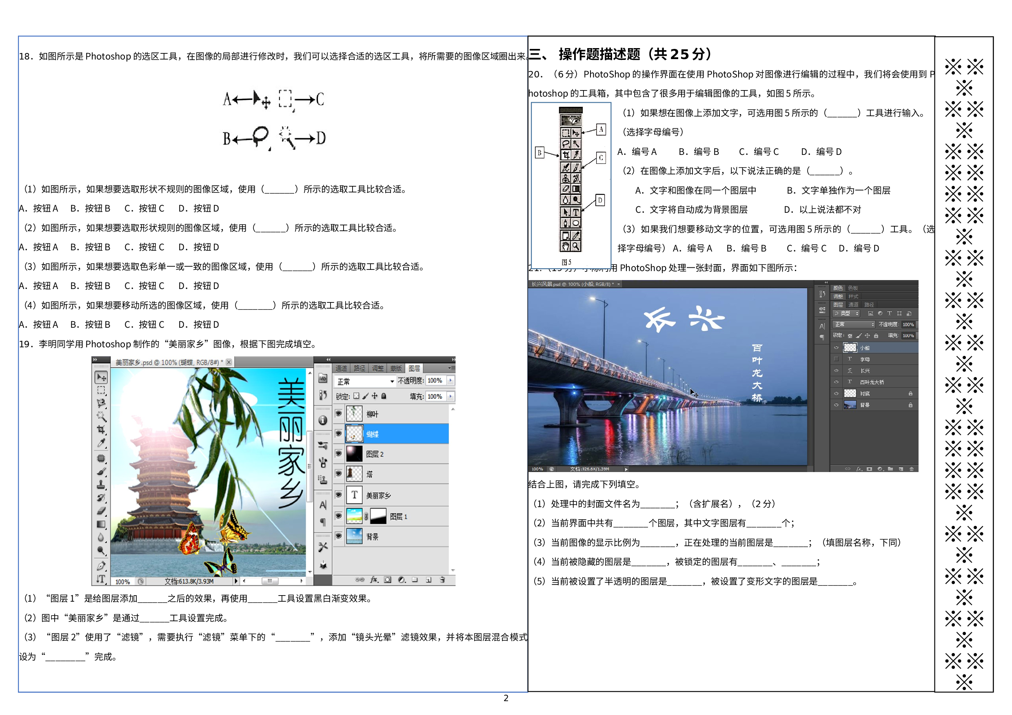Click the Create new layer button
Image resolution: width=1012 pixels, height=715 pixels.
click(x=429, y=579)
